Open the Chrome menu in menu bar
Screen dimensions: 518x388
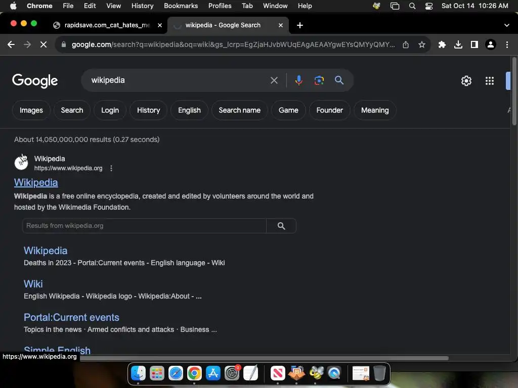(x=39, y=6)
